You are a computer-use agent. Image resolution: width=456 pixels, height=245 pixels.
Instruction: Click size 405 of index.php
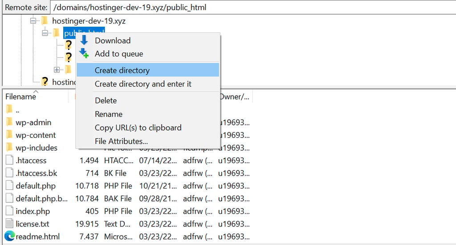click(92, 211)
